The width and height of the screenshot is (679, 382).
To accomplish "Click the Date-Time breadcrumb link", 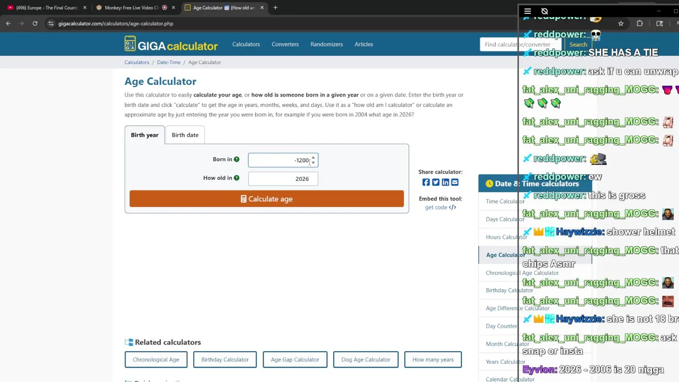I will pyautogui.click(x=169, y=62).
